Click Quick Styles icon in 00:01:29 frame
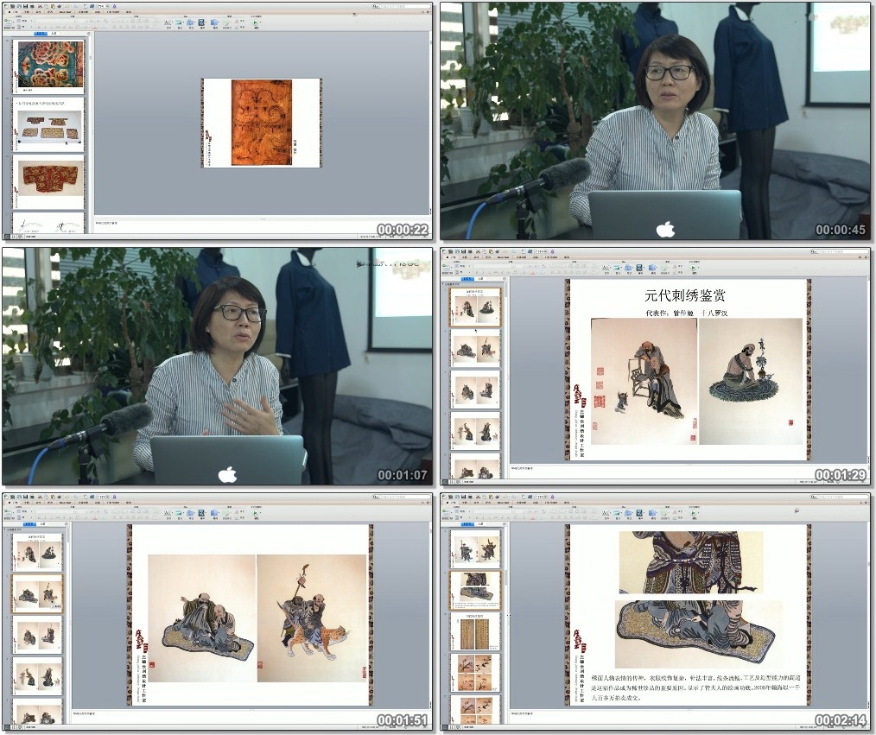 point(664,268)
